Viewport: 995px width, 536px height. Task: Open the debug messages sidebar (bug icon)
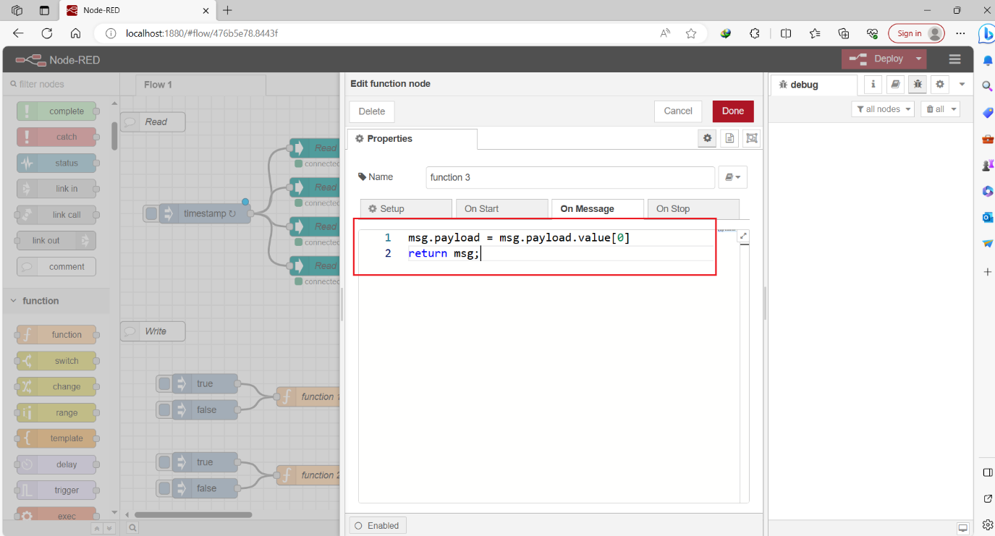click(917, 84)
